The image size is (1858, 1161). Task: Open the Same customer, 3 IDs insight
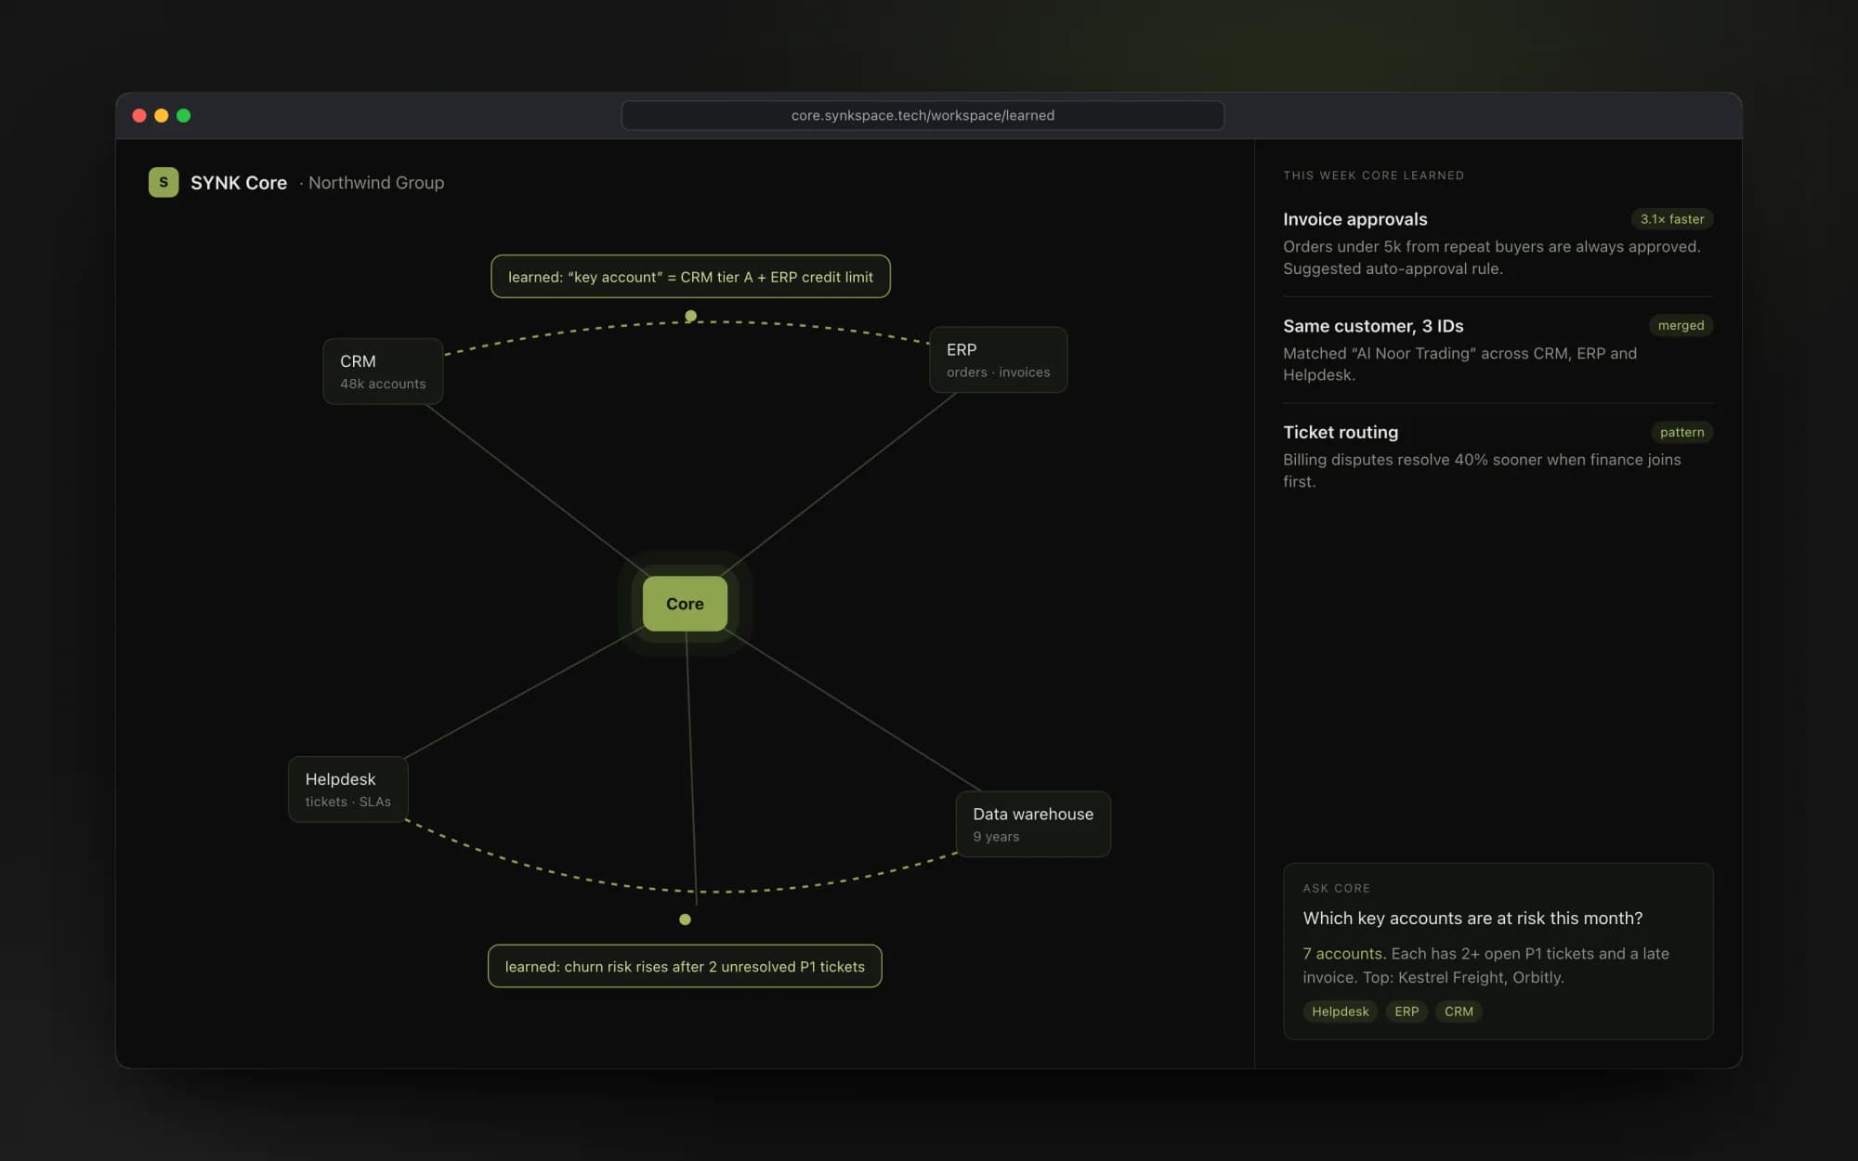(1498, 350)
